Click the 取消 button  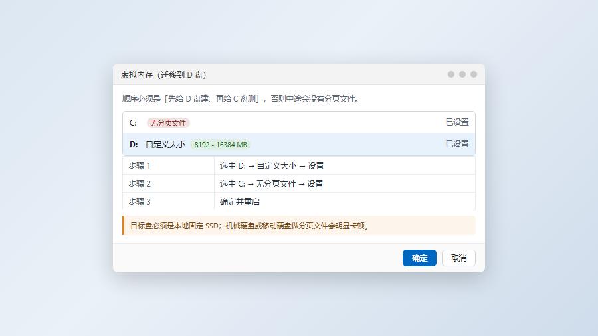coord(458,258)
